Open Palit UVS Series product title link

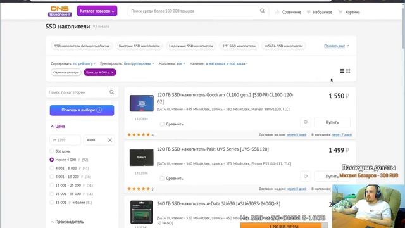pos(213,149)
